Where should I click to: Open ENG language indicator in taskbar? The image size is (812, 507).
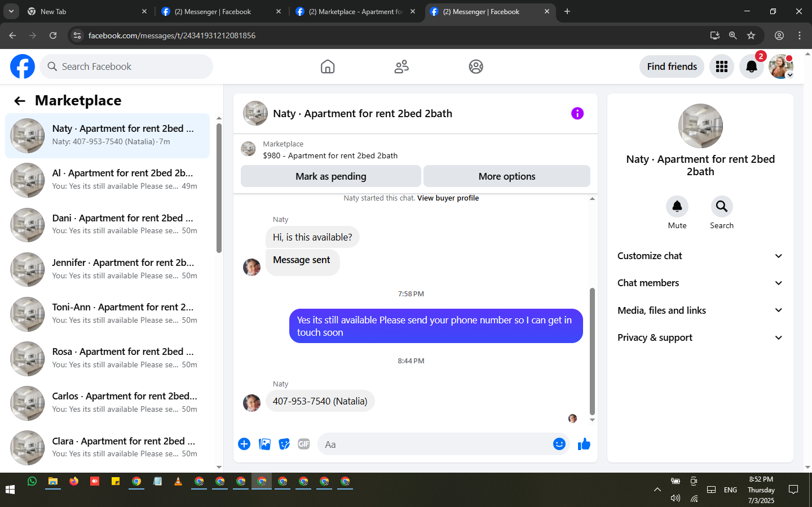coord(730,490)
